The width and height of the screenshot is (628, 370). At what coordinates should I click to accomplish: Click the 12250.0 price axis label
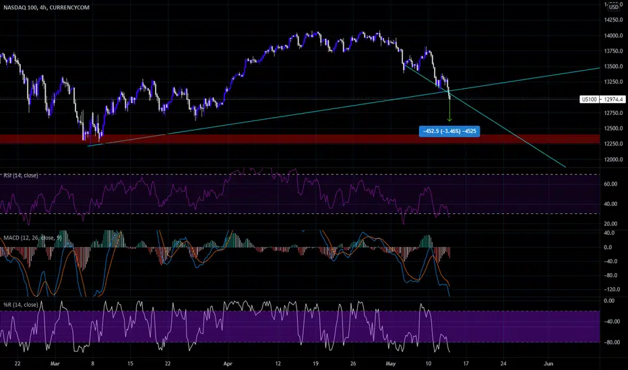(613, 143)
